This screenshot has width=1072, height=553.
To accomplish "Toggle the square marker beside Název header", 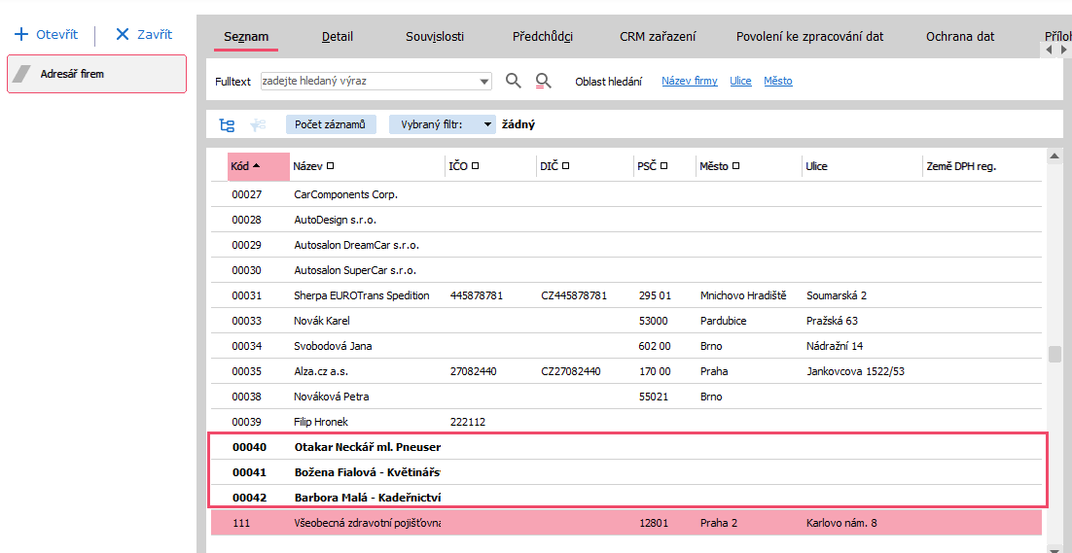I will [331, 166].
